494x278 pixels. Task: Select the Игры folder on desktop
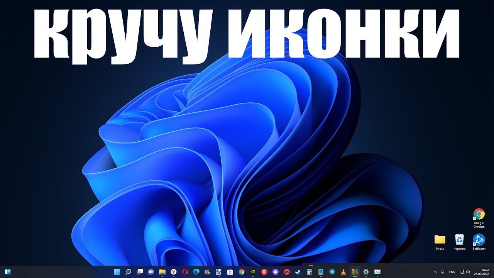pyautogui.click(x=440, y=242)
